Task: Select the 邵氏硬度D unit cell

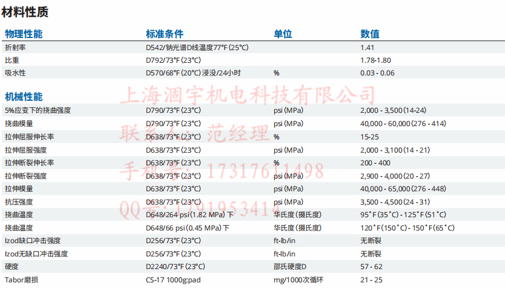Action: [290, 267]
